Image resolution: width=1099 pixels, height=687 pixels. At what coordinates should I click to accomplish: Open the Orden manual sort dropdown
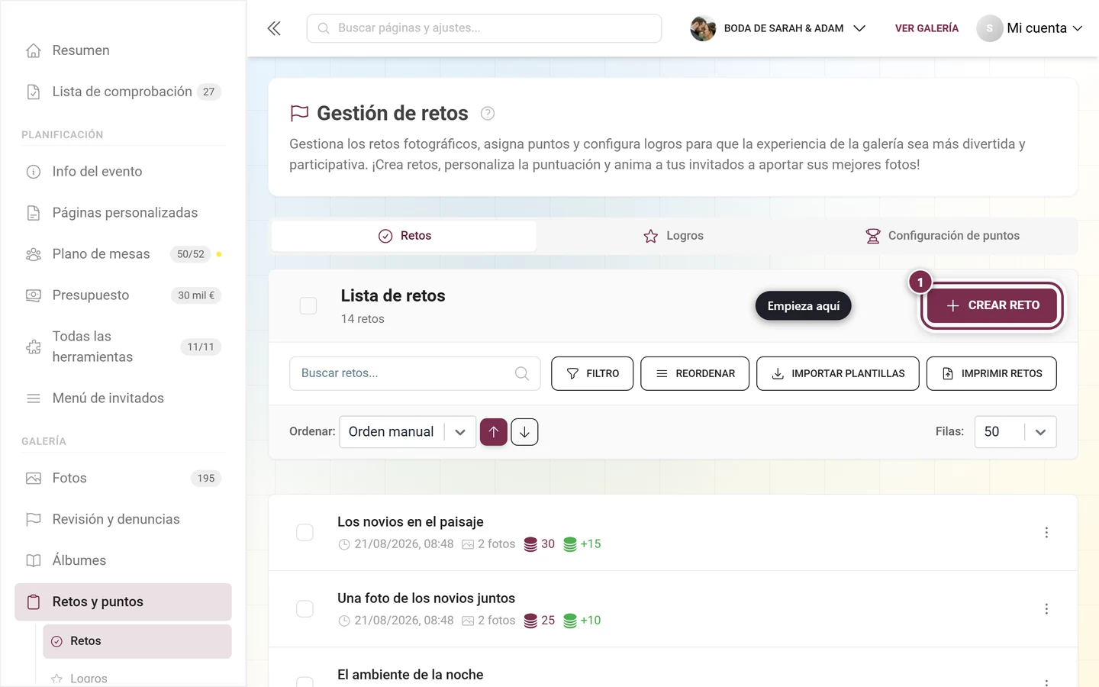point(408,432)
